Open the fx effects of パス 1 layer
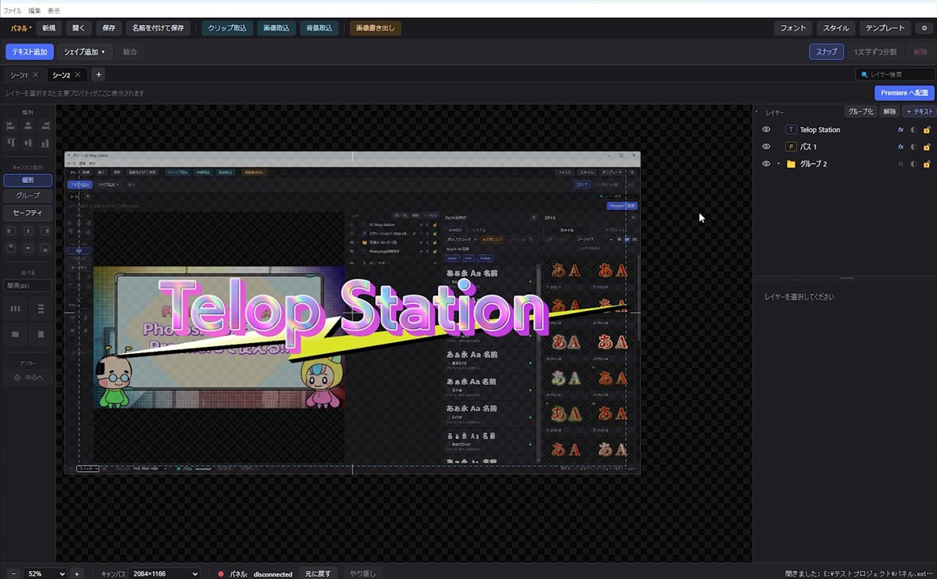Viewport: 937px width, 579px height. click(901, 147)
